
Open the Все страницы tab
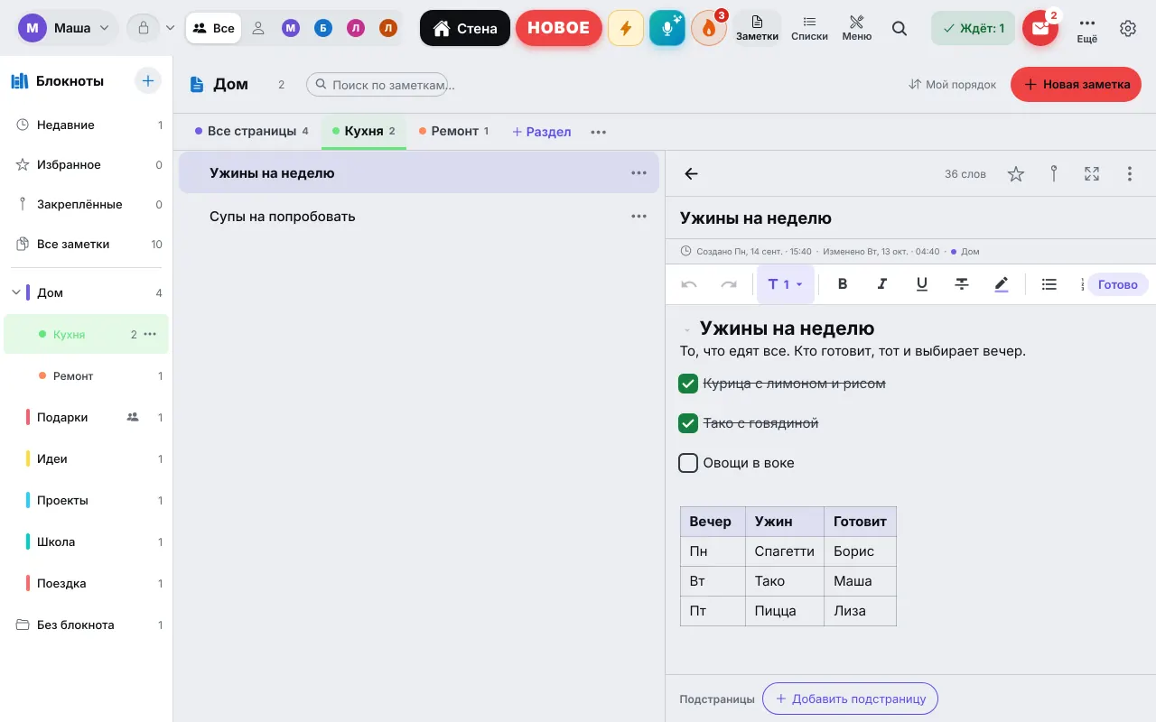coord(251,132)
